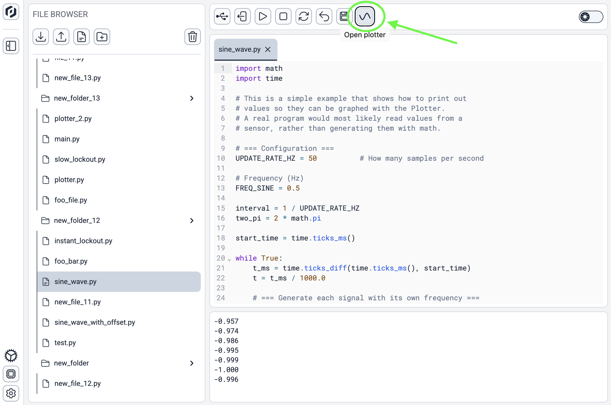
Task: Close the sine_wave.py tab
Action: coord(268,49)
